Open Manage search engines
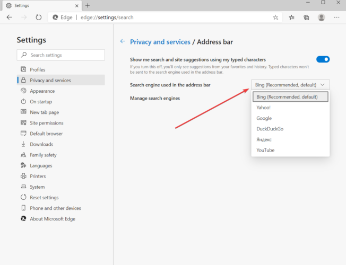 click(x=155, y=98)
